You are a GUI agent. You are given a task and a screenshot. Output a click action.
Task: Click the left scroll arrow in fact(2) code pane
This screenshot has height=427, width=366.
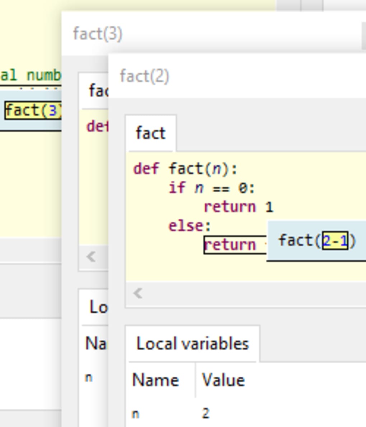138,293
